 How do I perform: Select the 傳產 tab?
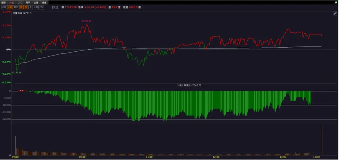point(44,3)
